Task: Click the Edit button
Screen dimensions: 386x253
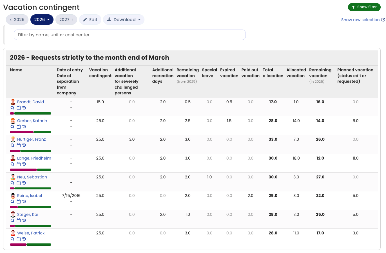Action: tap(90, 20)
